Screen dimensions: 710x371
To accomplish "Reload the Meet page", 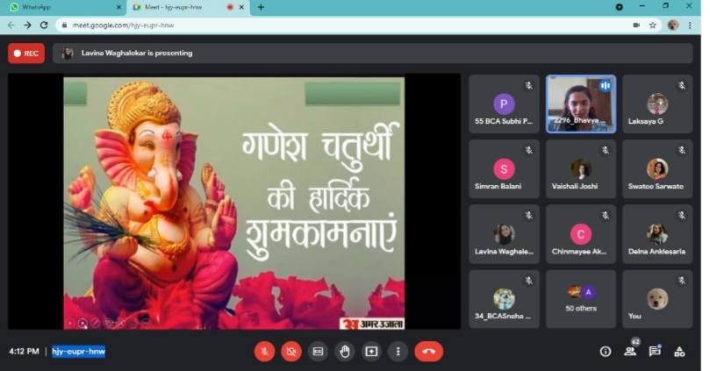I will click(x=44, y=25).
